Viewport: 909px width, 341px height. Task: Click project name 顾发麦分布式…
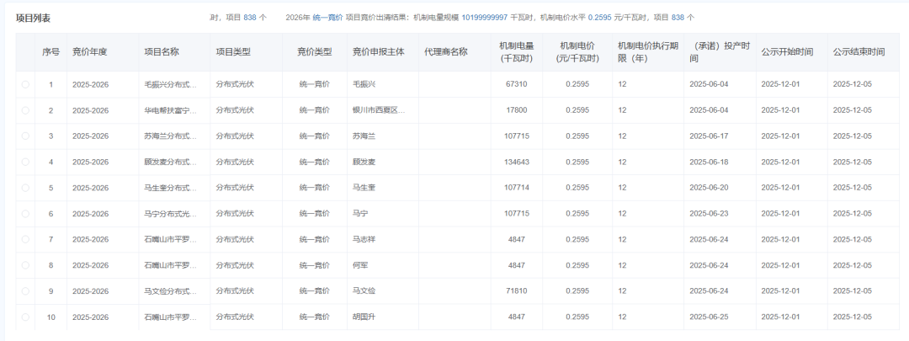click(x=170, y=162)
